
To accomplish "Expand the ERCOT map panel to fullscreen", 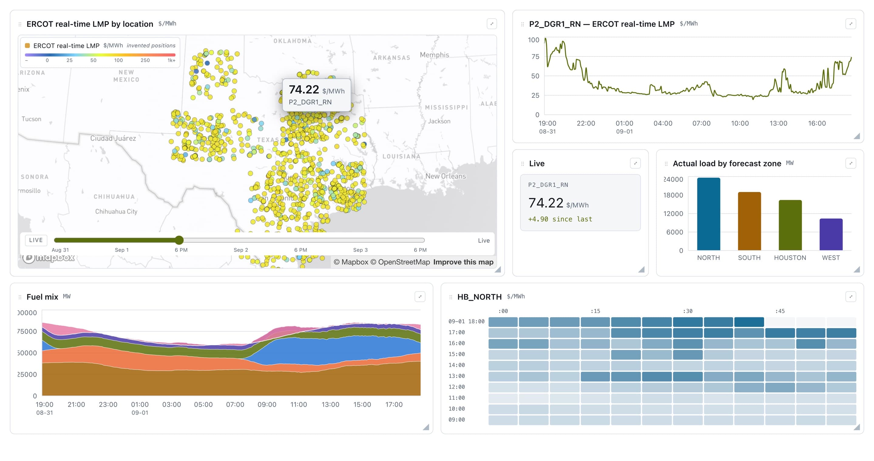I will point(492,24).
